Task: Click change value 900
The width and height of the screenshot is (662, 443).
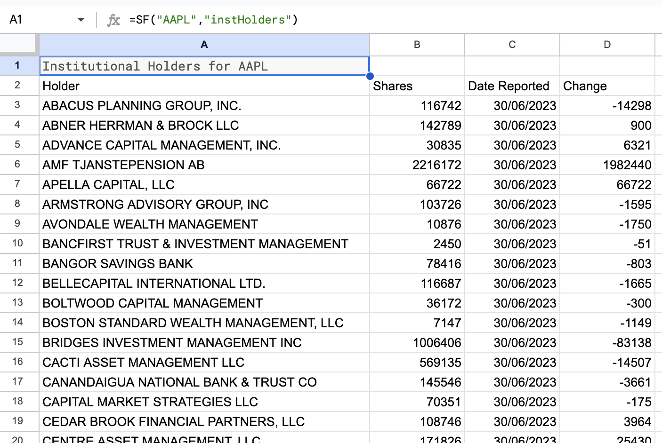Action: click(607, 126)
